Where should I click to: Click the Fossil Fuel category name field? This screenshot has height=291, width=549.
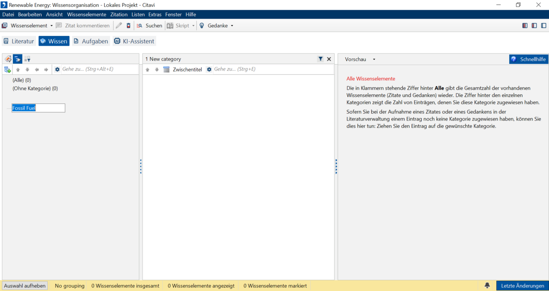[38, 108]
